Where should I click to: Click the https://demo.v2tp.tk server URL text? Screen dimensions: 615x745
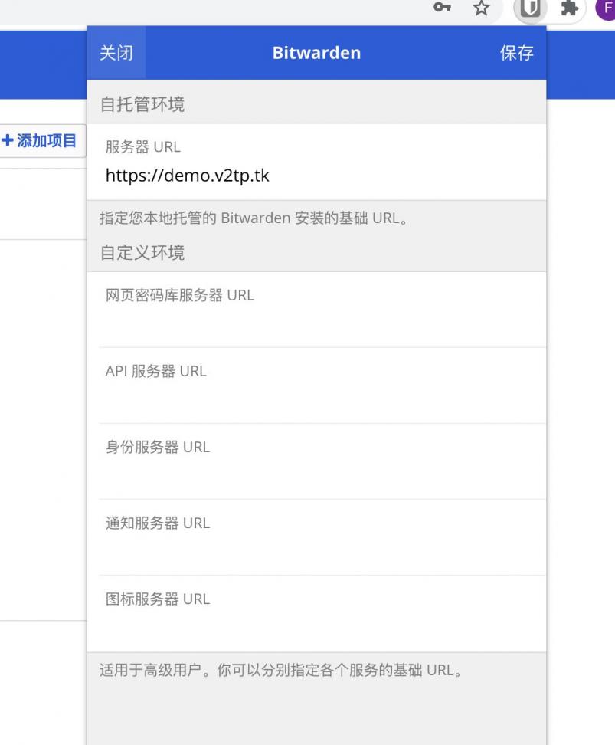click(188, 176)
